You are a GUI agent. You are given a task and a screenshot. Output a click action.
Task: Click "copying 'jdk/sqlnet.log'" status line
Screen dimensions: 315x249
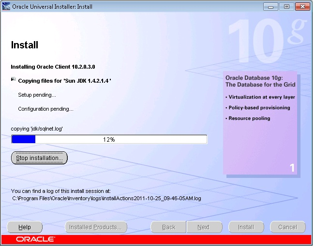coord(37,129)
